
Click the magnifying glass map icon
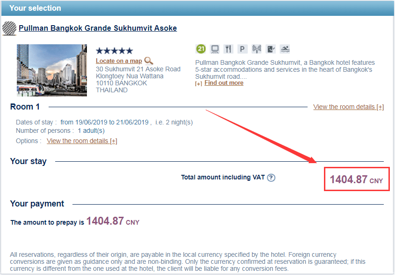coord(149,61)
